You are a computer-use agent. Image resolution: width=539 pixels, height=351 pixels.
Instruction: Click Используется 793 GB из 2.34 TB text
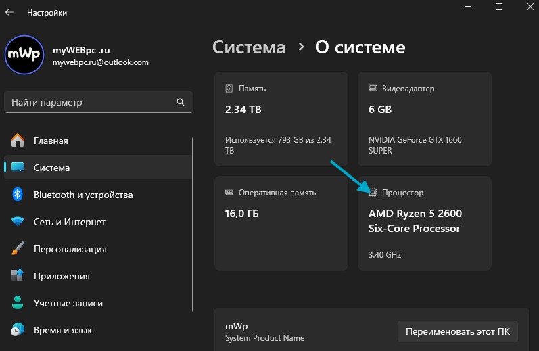click(x=278, y=145)
